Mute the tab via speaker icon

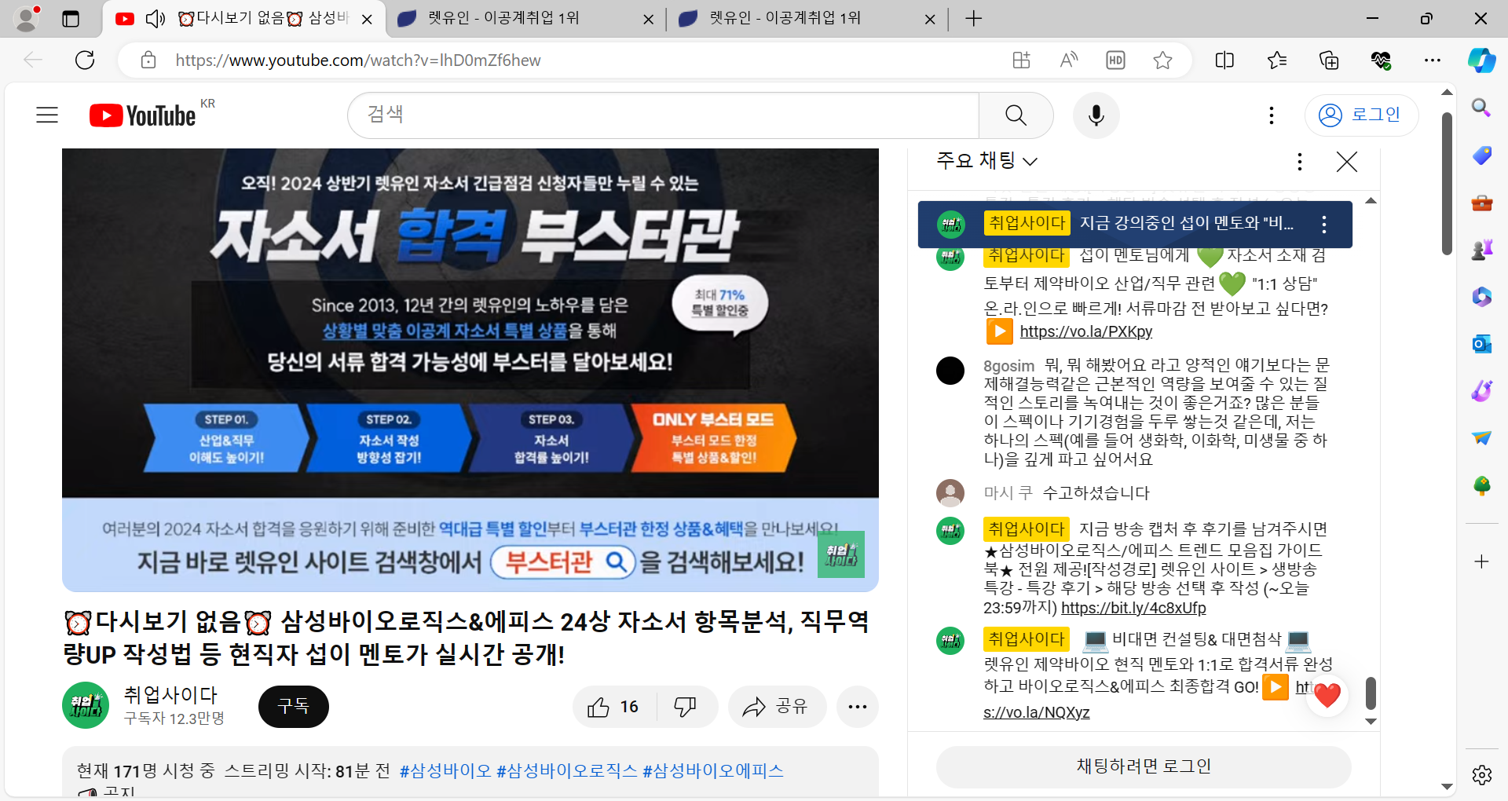[x=156, y=19]
